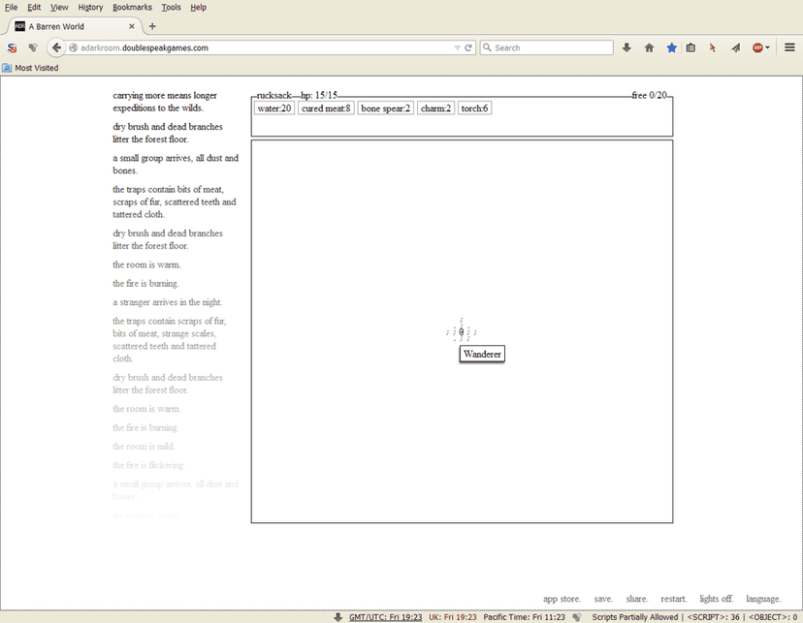Open the Bookmarks menu
The image size is (803, 623).
[132, 7]
